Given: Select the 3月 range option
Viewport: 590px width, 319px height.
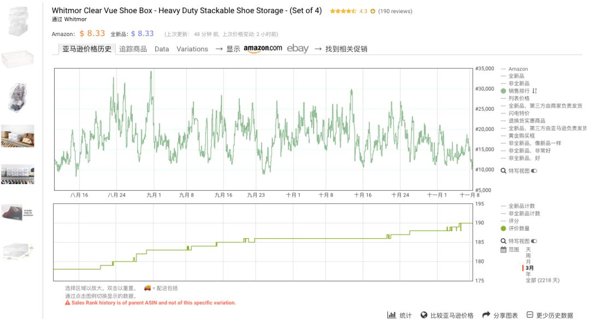Looking at the screenshot, I should pos(529,268).
